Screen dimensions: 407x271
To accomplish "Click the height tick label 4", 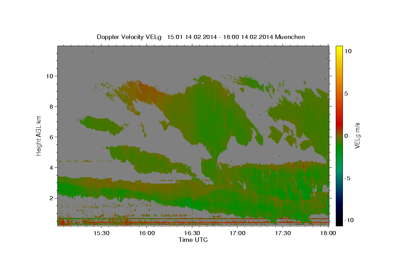I will pyautogui.click(x=52, y=168).
